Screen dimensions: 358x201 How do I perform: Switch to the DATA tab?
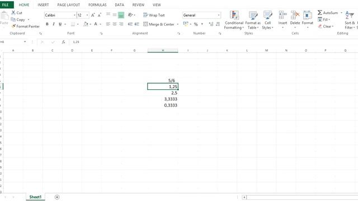[x=119, y=5]
